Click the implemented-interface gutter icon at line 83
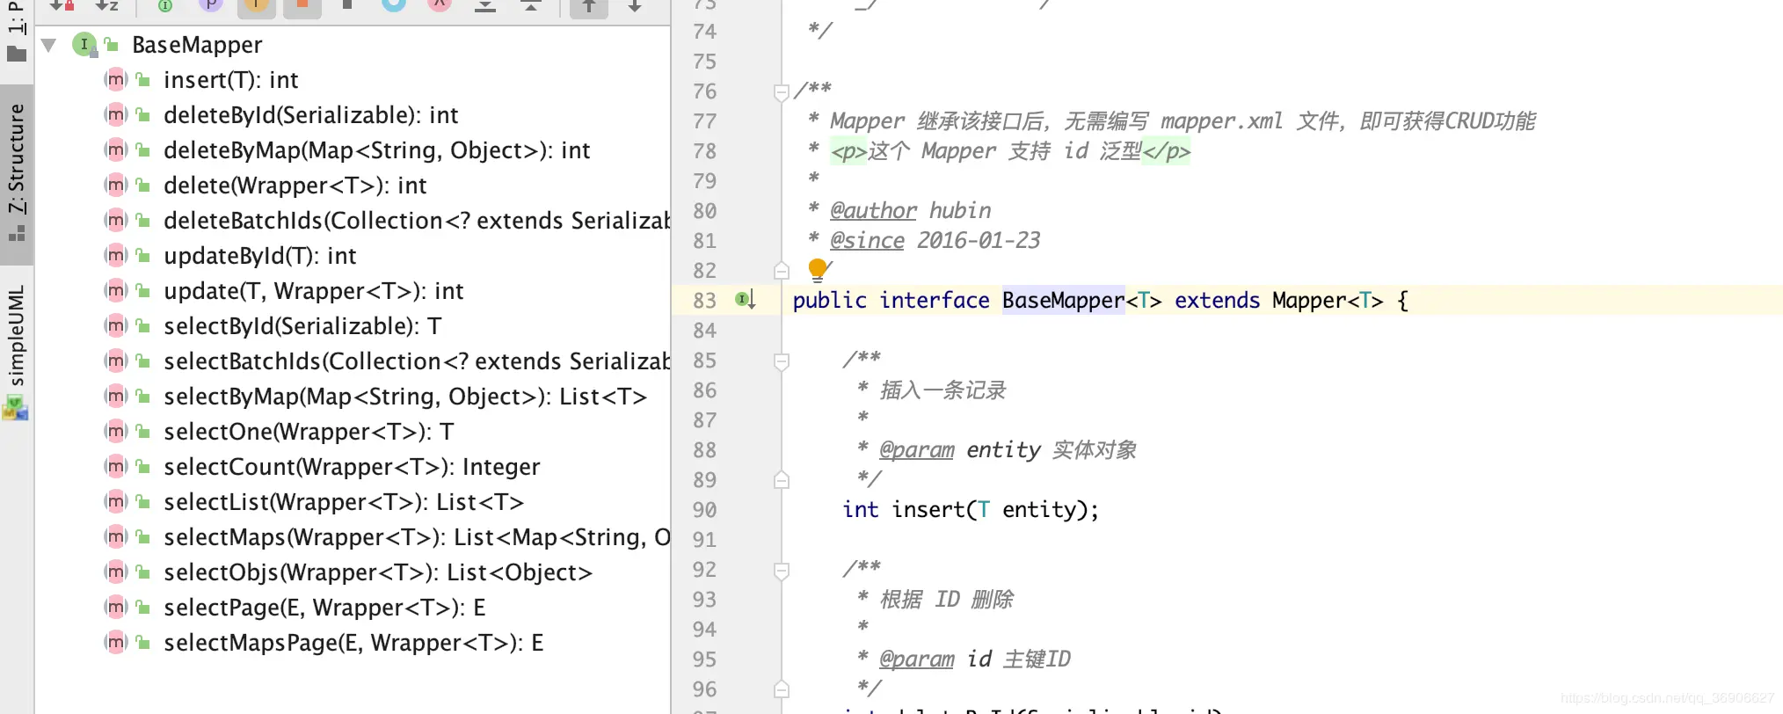The height and width of the screenshot is (714, 1783). (x=746, y=300)
